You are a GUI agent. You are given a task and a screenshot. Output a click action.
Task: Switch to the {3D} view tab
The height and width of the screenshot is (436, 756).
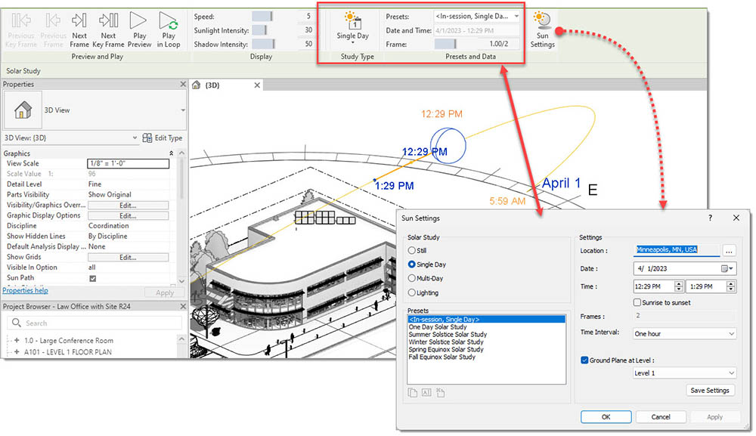click(212, 85)
